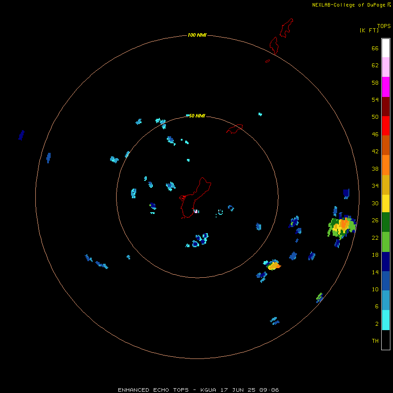This screenshot has width=393, height=393.
Task: Click the 'TH' threshold label
Action: [375, 341]
